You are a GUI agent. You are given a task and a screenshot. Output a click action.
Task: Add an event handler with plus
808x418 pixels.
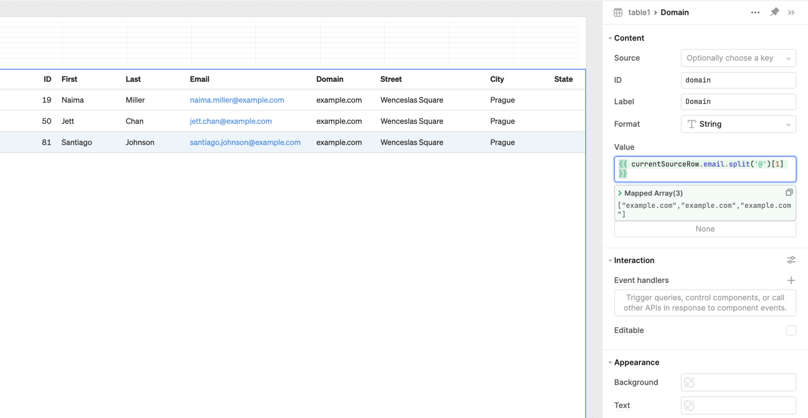[x=791, y=280]
